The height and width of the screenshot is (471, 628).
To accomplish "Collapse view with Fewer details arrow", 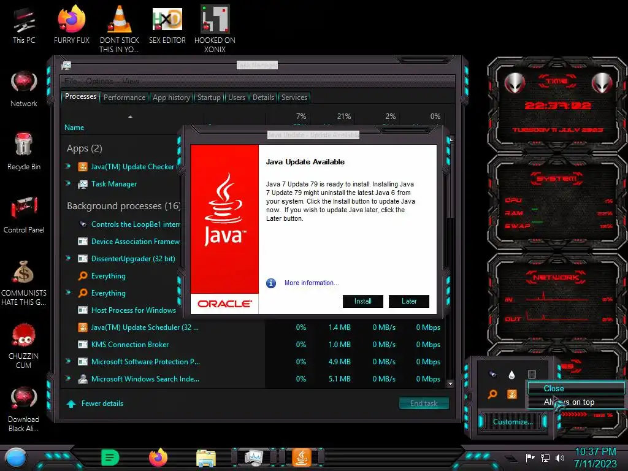I will point(71,404).
